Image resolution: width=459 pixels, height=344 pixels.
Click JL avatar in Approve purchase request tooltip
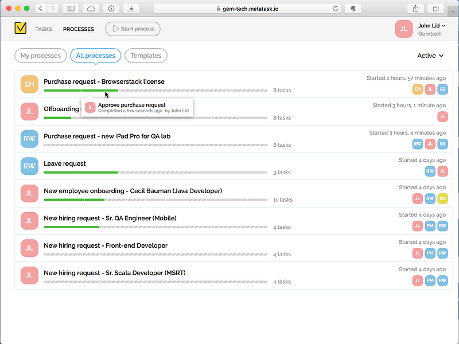point(90,107)
